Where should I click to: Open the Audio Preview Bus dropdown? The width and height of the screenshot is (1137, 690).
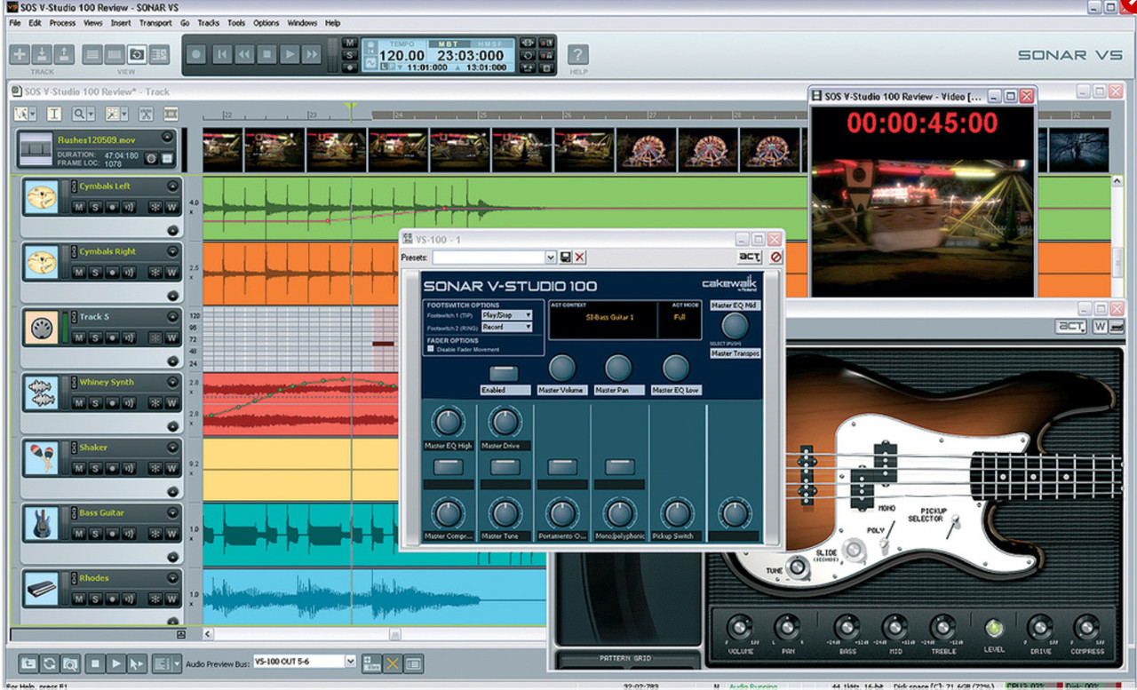click(x=350, y=662)
